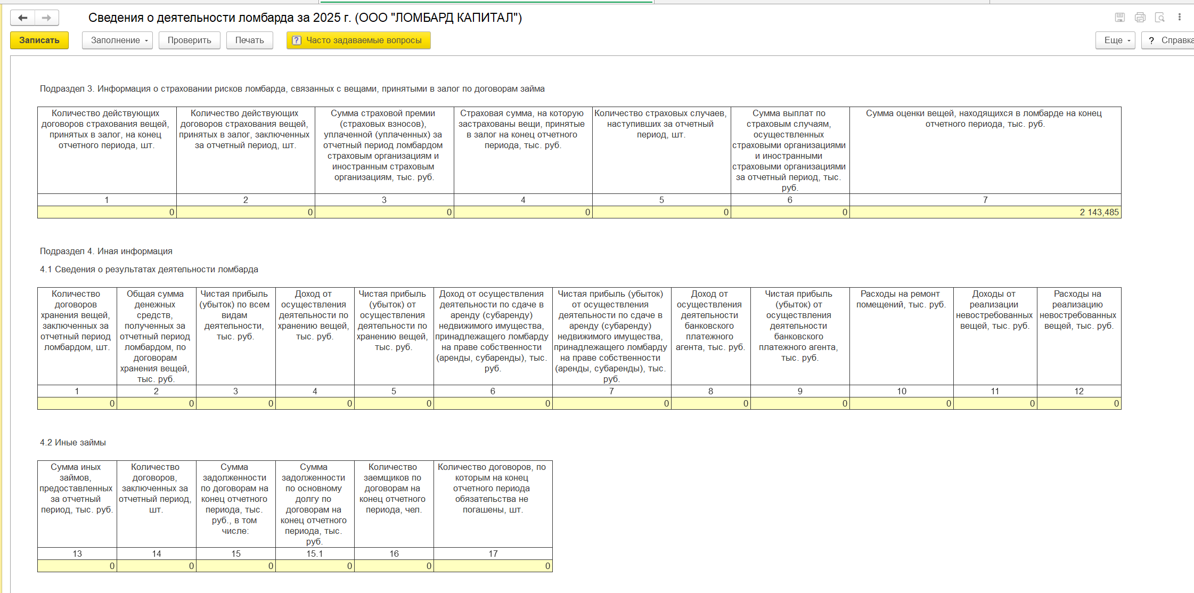Select section 4.2 column 17 value cell
The height and width of the screenshot is (593, 1194).
click(493, 566)
